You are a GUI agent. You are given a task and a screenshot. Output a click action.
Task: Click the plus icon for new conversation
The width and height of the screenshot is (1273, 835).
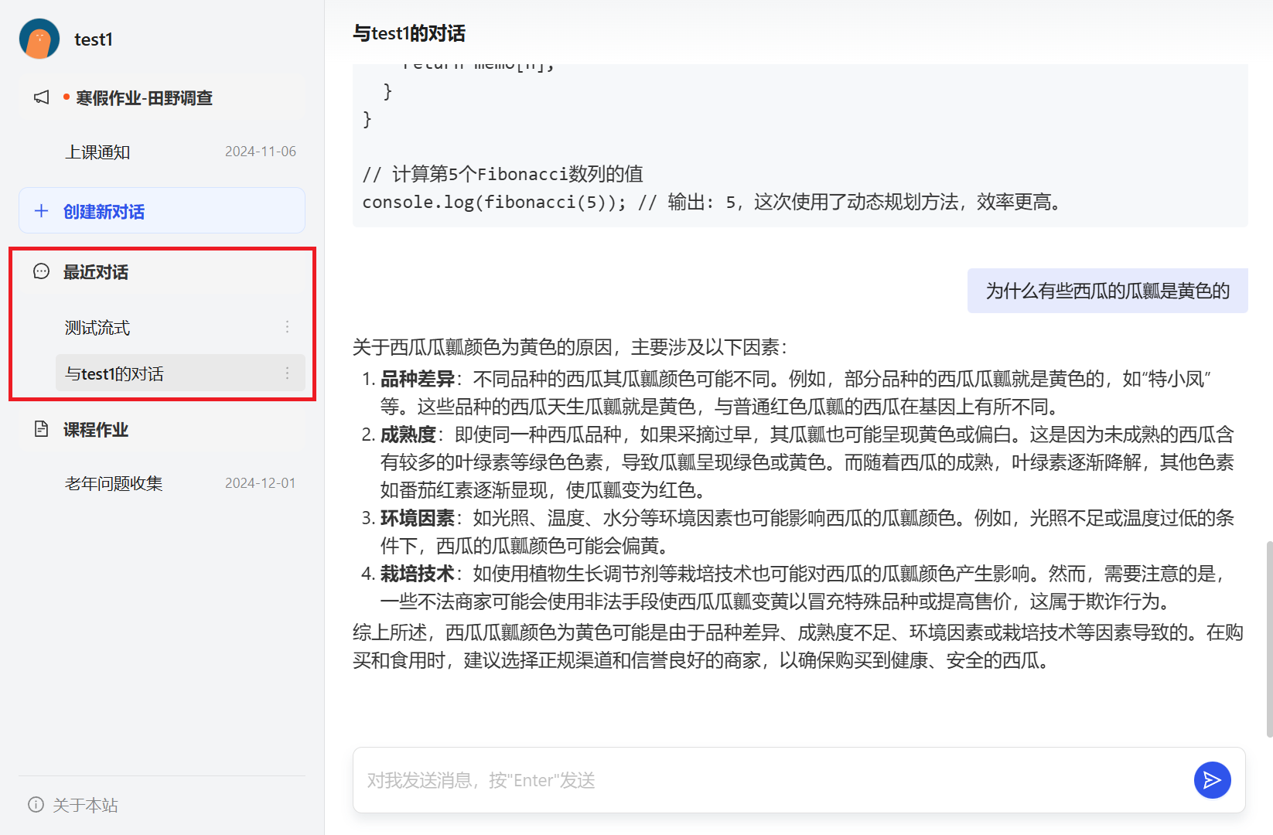[42, 211]
